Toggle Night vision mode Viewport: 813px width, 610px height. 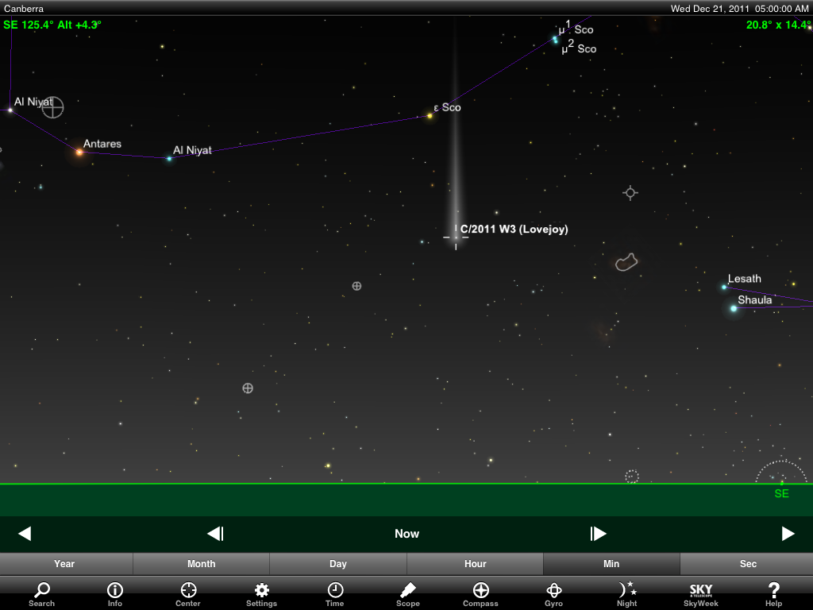tap(627, 594)
